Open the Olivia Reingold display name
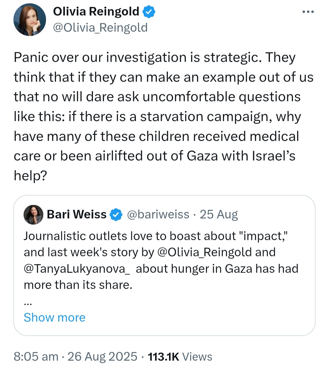The width and height of the screenshot is (329, 372). (x=96, y=12)
